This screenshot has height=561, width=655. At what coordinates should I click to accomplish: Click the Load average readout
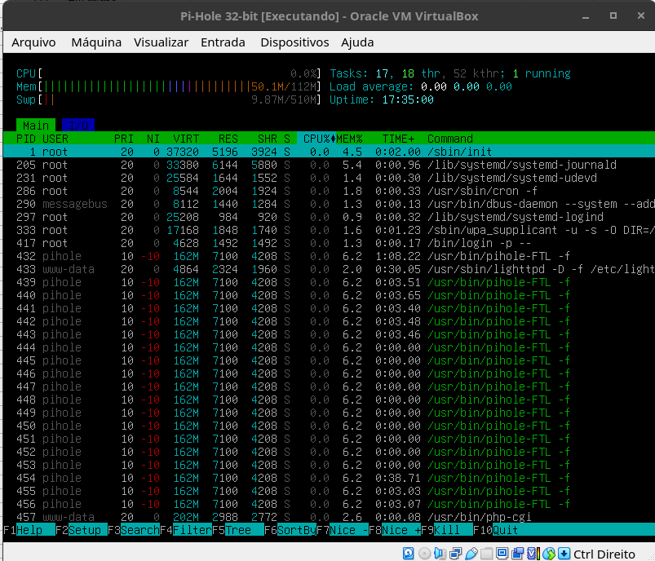coord(421,86)
